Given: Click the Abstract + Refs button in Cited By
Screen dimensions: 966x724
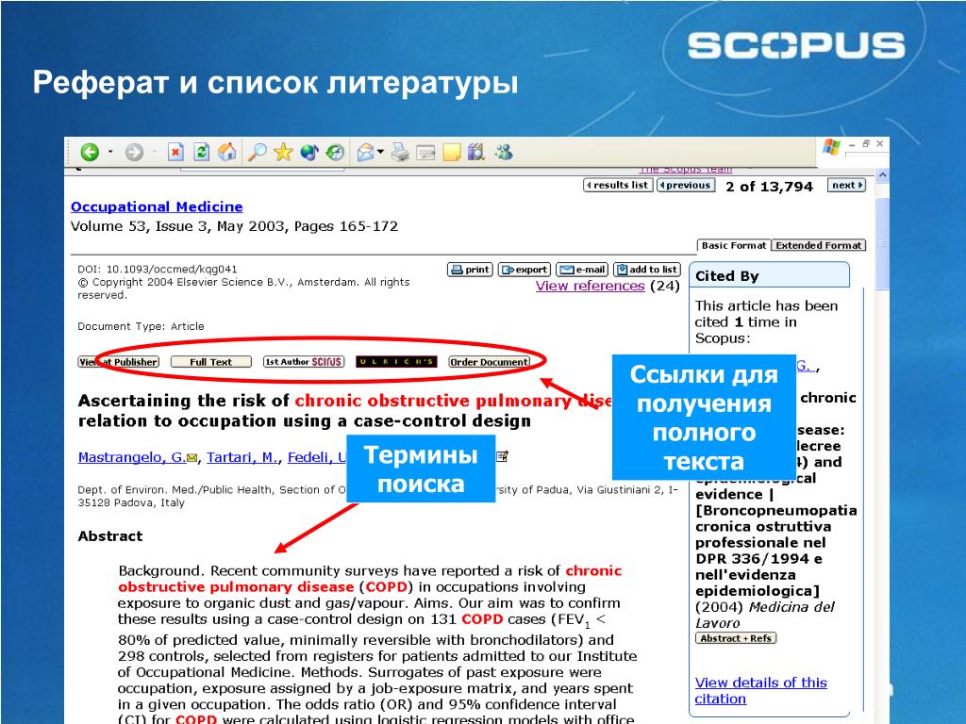Looking at the screenshot, I should click(736, 638).
